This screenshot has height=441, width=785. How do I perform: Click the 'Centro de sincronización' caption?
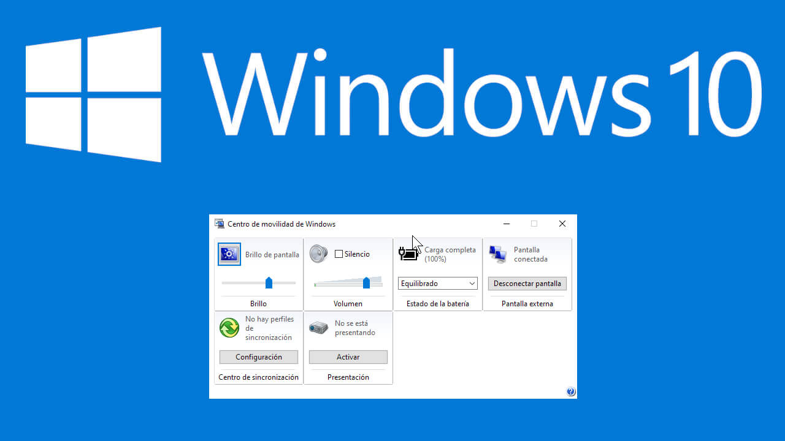[x=259, y=377]
